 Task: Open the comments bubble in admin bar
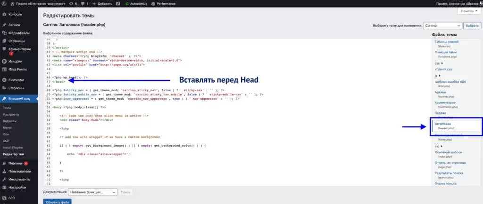[x=84, y=4]
